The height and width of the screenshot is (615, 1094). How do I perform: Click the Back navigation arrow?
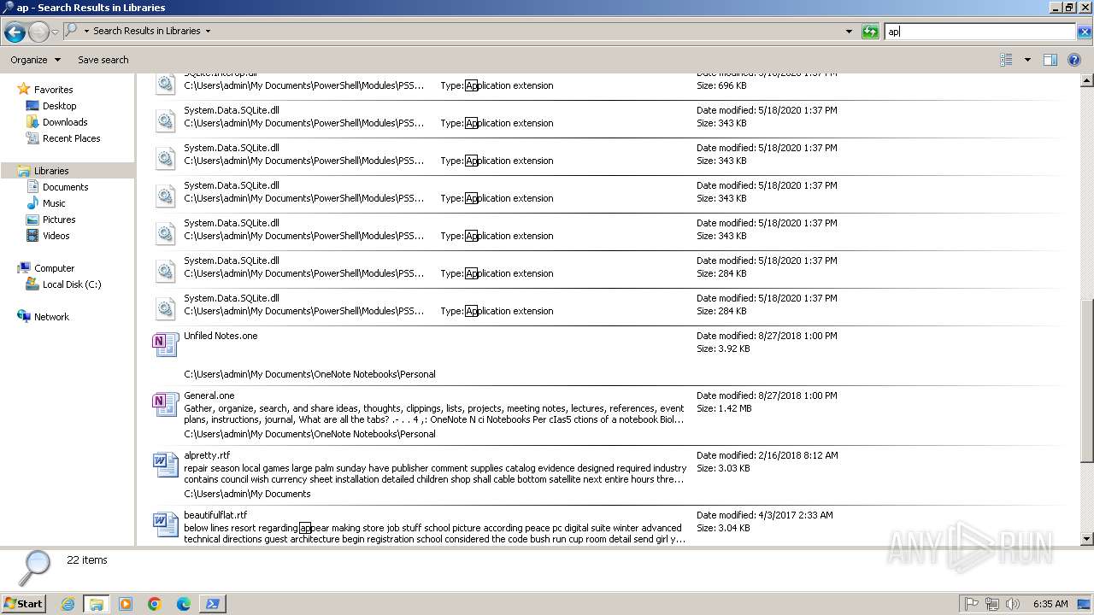pos(15,32)
